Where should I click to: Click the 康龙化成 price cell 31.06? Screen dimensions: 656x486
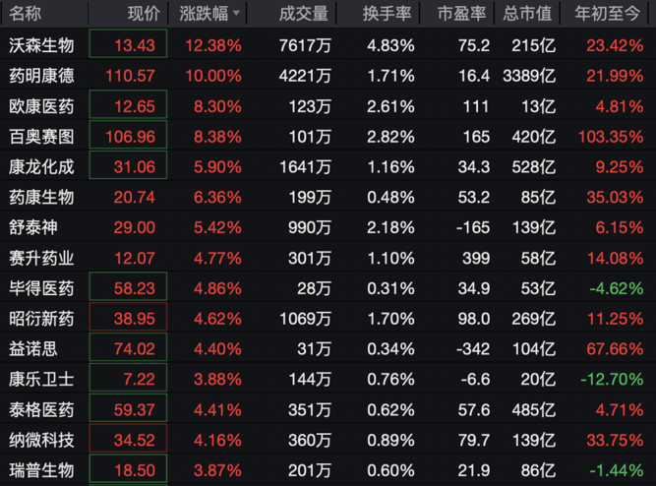(x=128, y=166)
